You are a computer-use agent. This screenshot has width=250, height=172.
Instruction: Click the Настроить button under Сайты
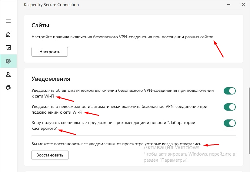[x=50, y=52]
